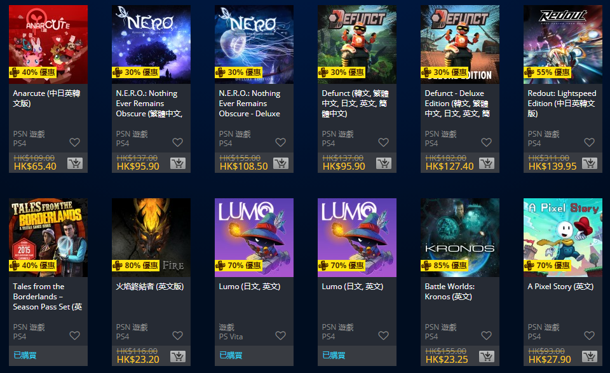
Task: Toggle wishlist heart for PS Vita Lumo
Action: (x=280, y=336)
